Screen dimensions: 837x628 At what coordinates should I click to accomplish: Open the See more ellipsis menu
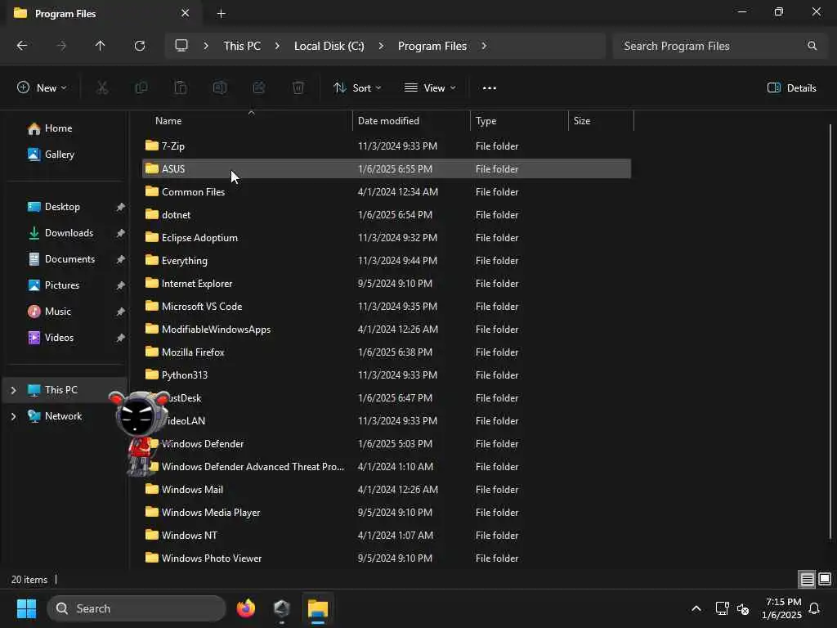pos(490,88)
